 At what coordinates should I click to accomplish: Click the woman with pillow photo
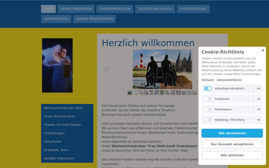(57, 65)
